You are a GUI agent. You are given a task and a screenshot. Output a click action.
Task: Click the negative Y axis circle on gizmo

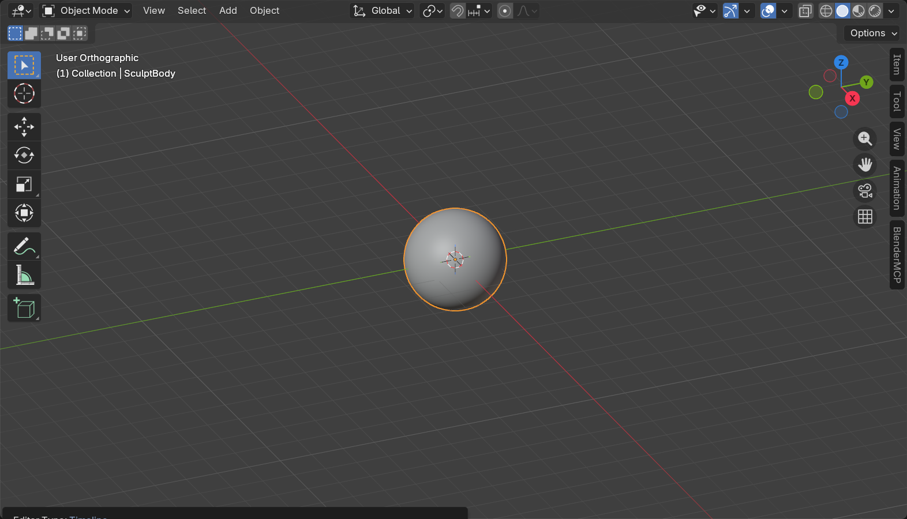816,92
